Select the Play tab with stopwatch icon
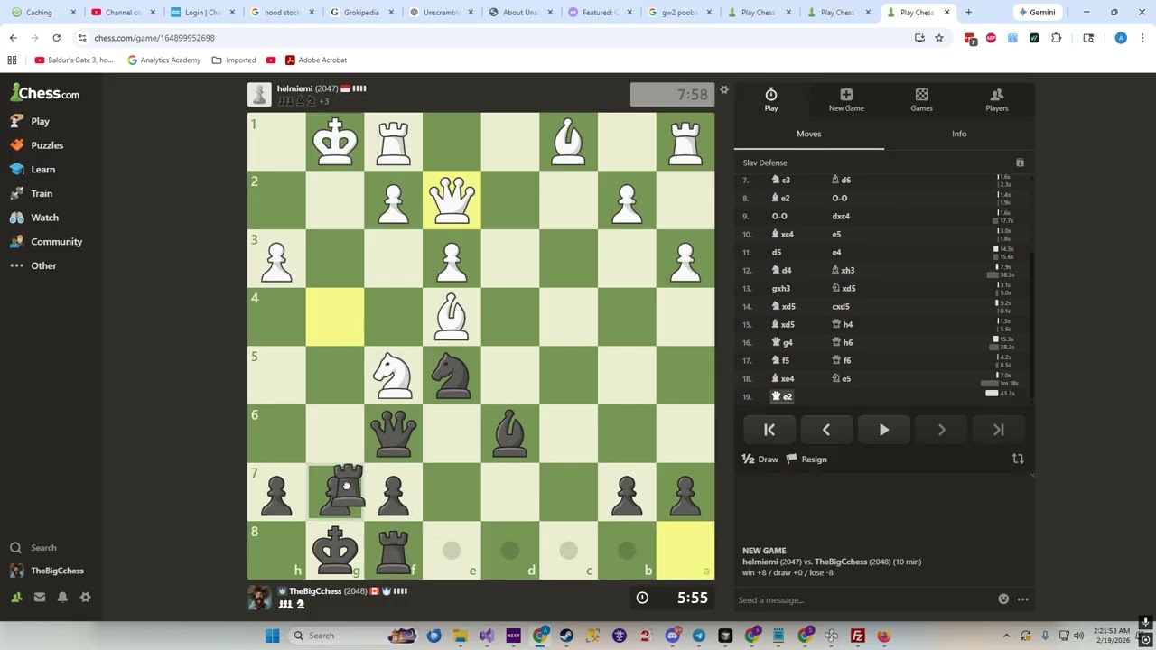 coord(771,100)
